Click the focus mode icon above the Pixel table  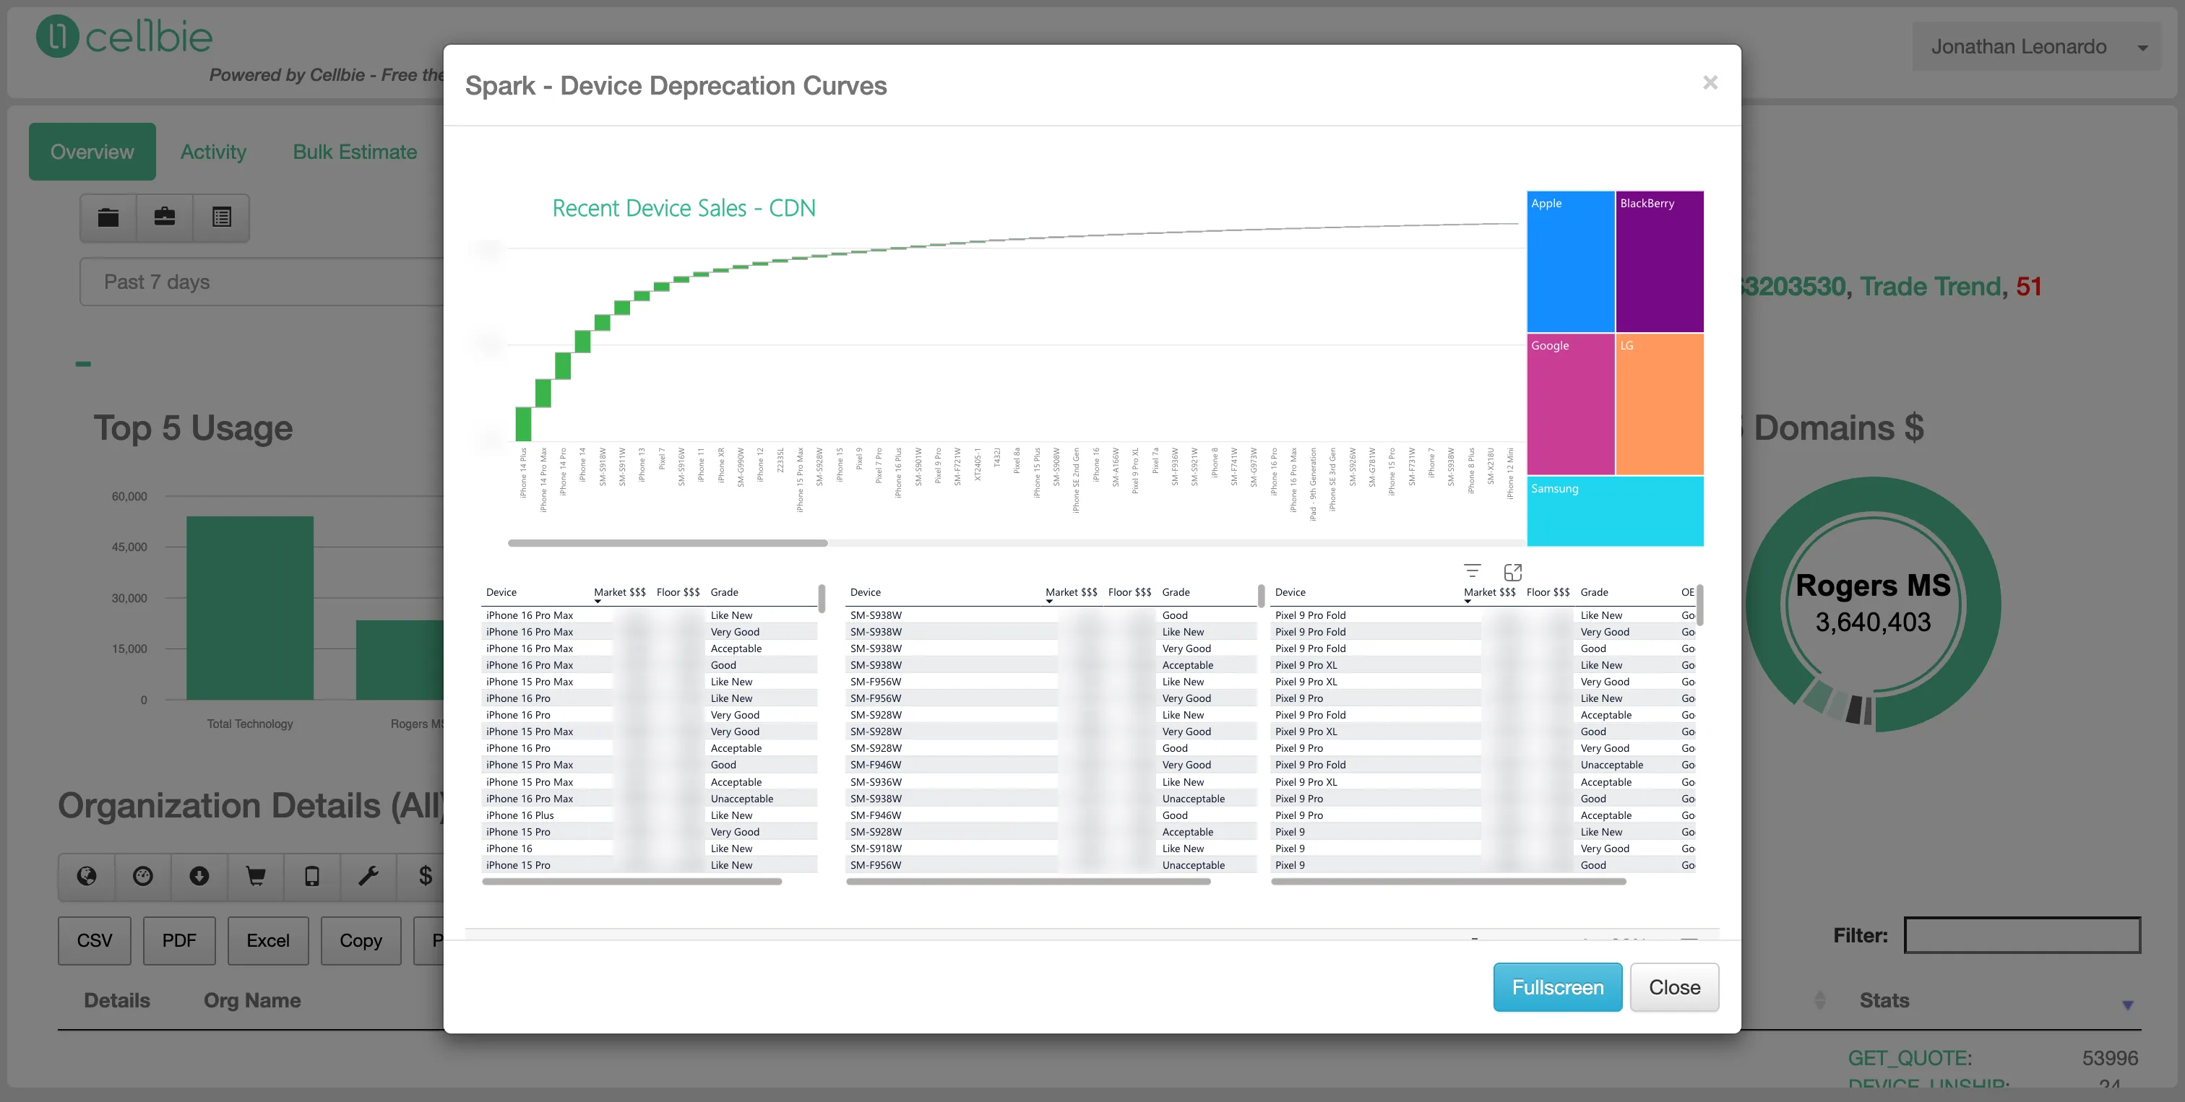pos(1512,572)
